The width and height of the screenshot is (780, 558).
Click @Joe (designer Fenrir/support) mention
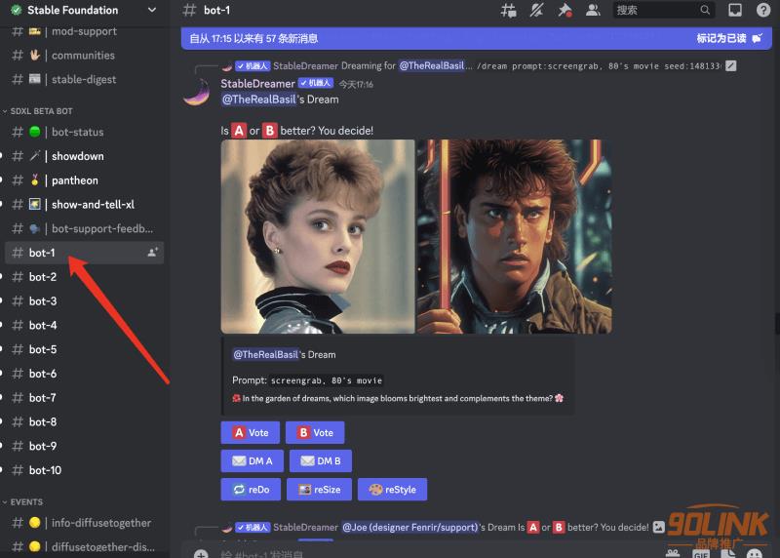click(409, 527)
